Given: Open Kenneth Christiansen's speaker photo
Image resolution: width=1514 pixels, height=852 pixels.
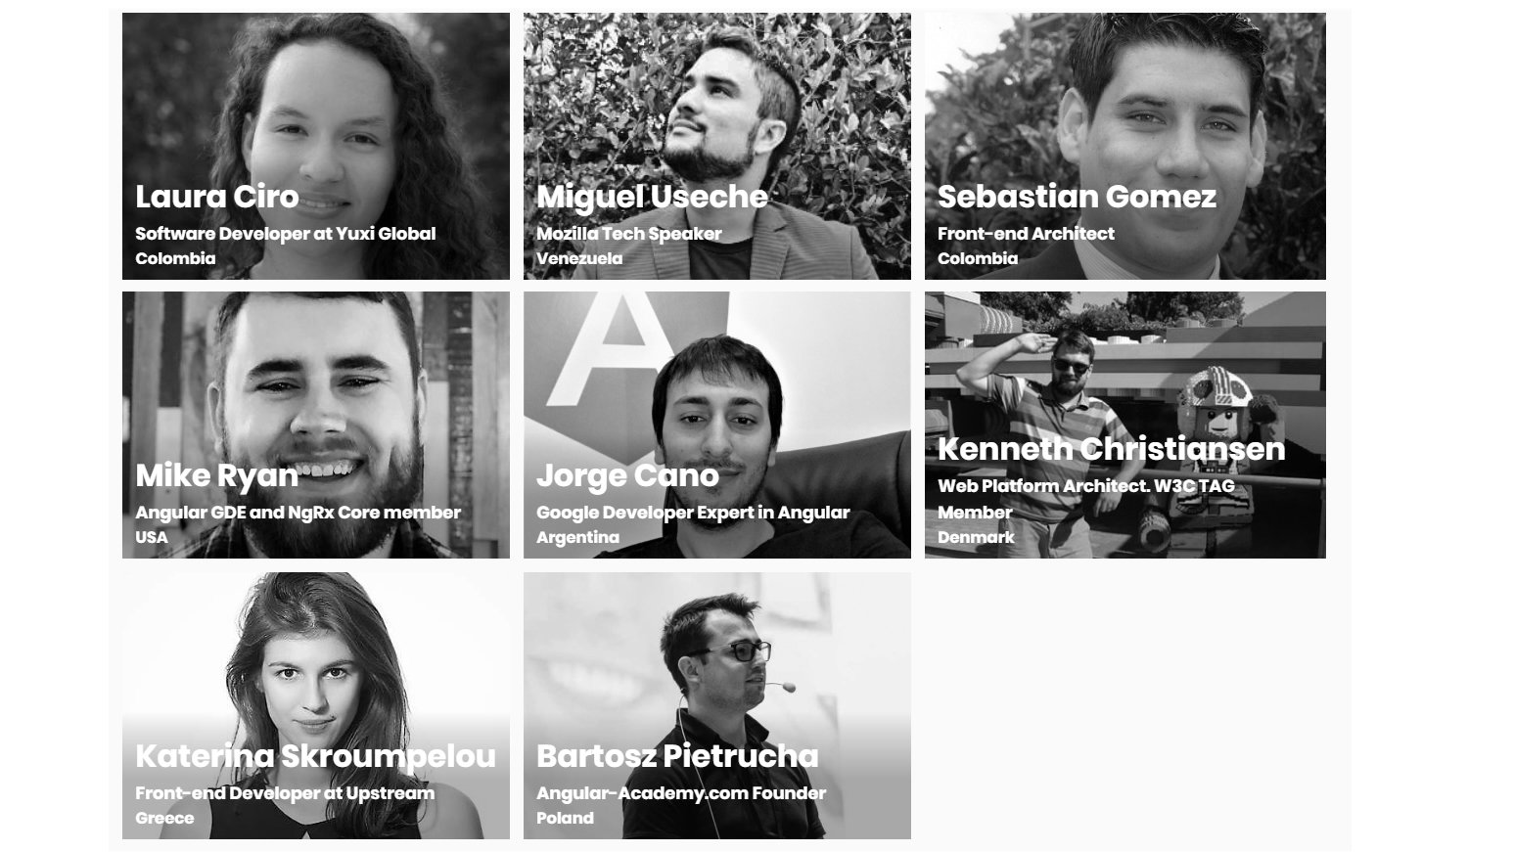Looking at the screenshot, I should point(1125,425).
